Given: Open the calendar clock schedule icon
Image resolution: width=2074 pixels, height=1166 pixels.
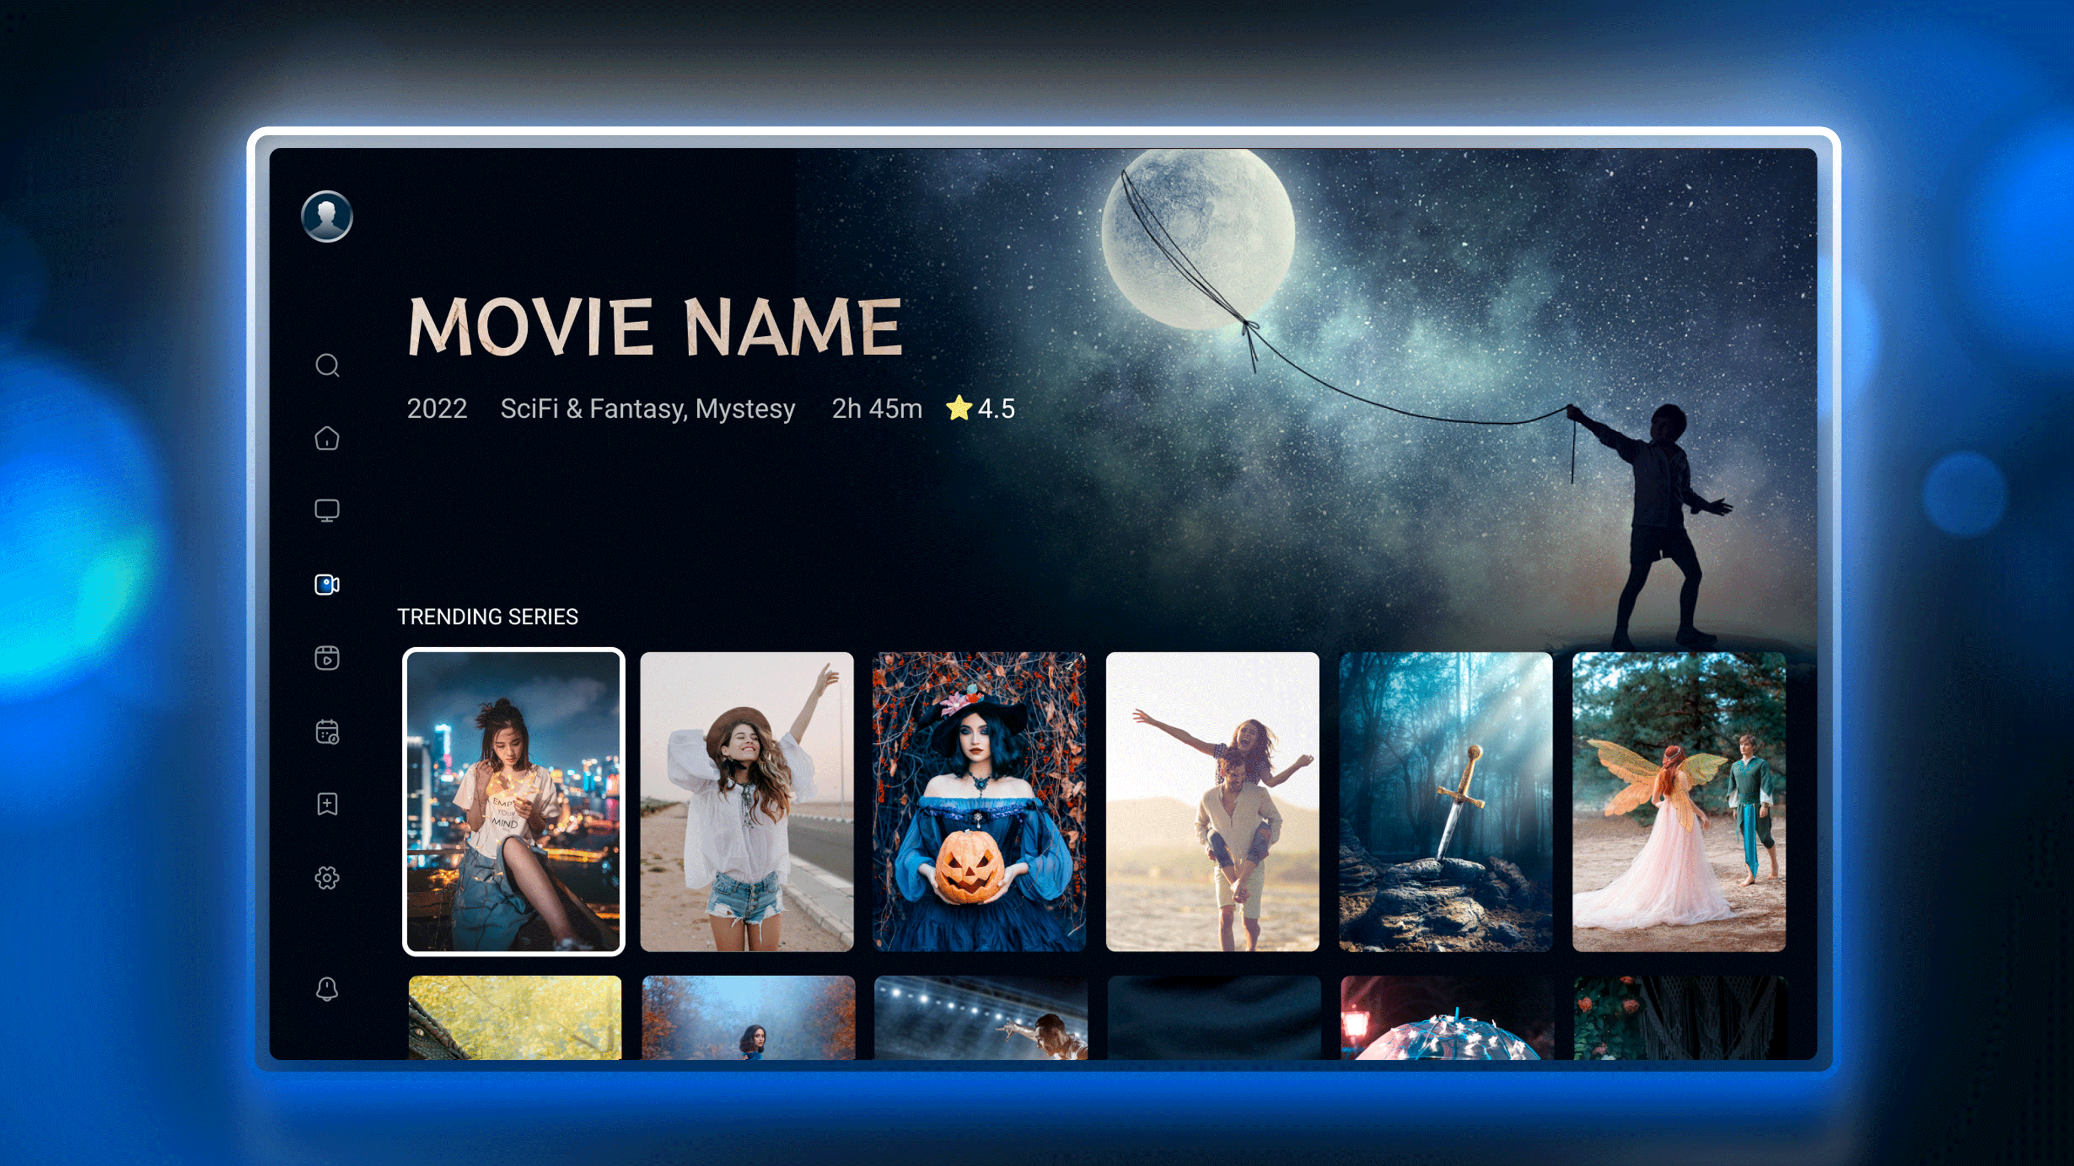Looking at the screenshot, I should point(327,731).
